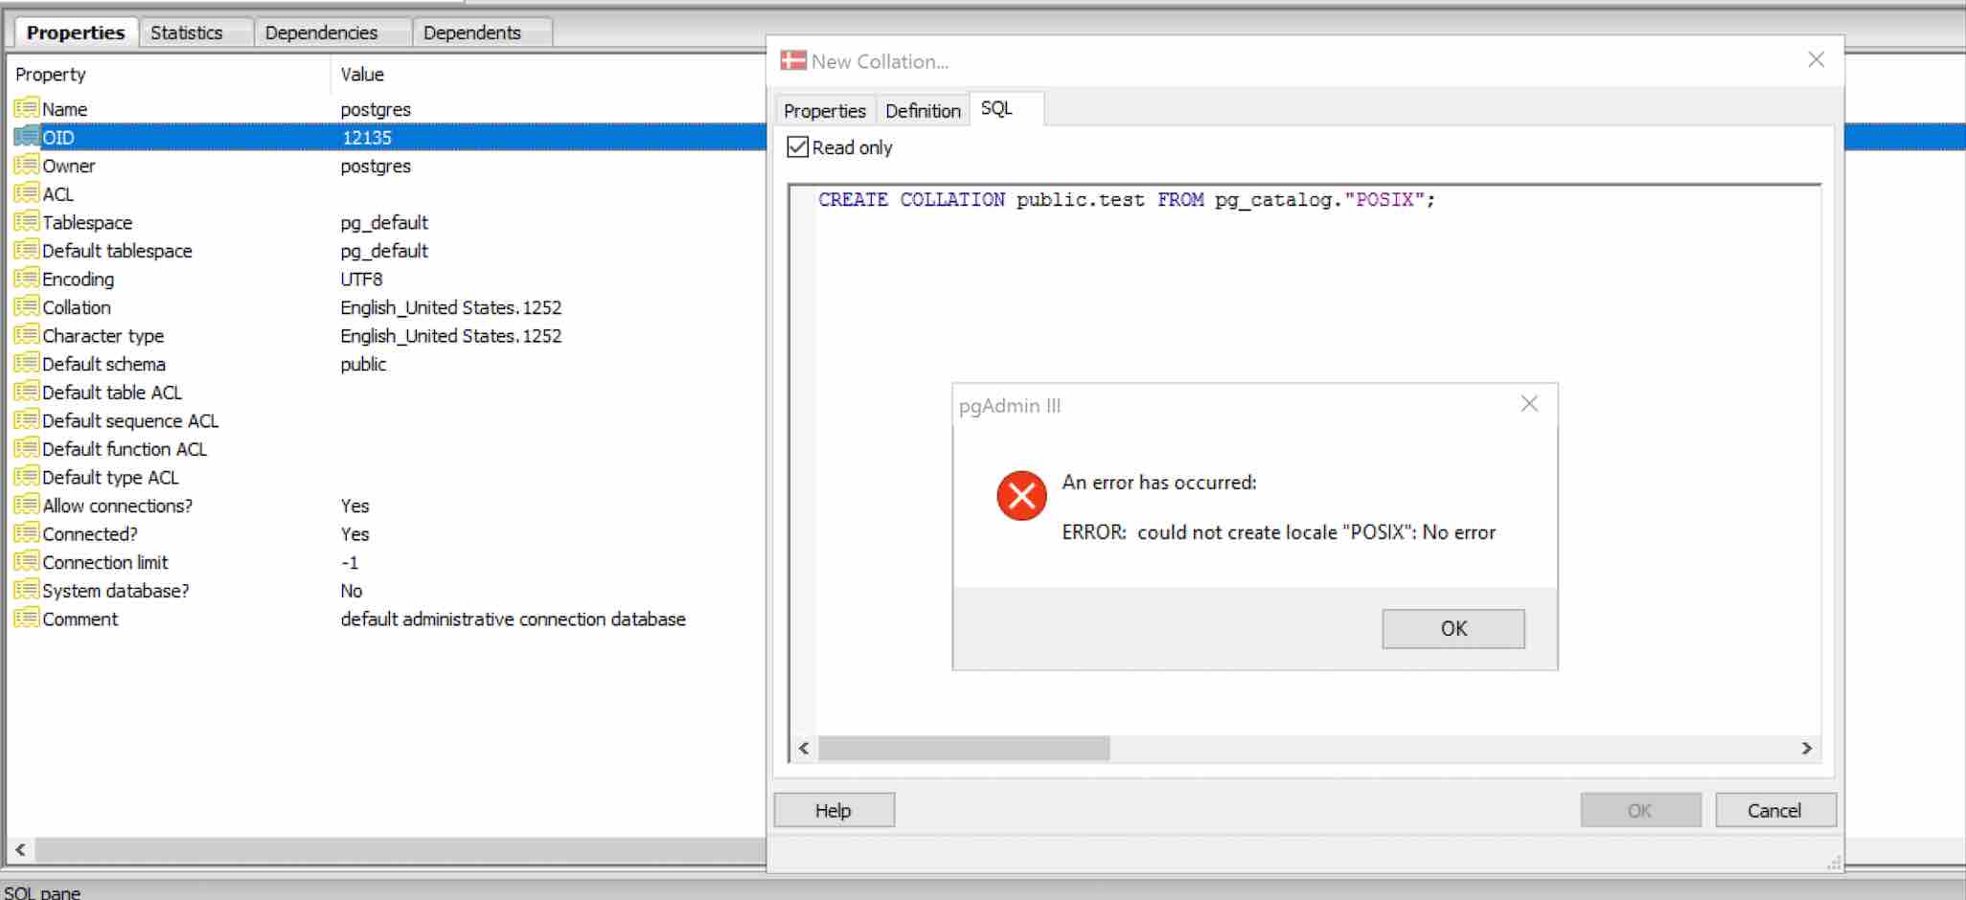Click the icon beside Collation property
The width and height of the screenshot is (1966, 900).
pos(26,307)
